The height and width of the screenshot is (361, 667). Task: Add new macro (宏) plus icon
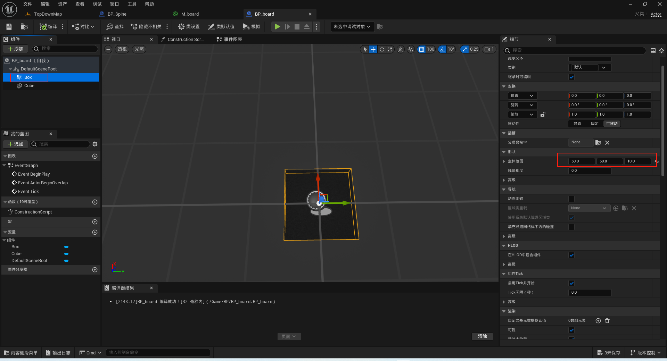(95, 222)
